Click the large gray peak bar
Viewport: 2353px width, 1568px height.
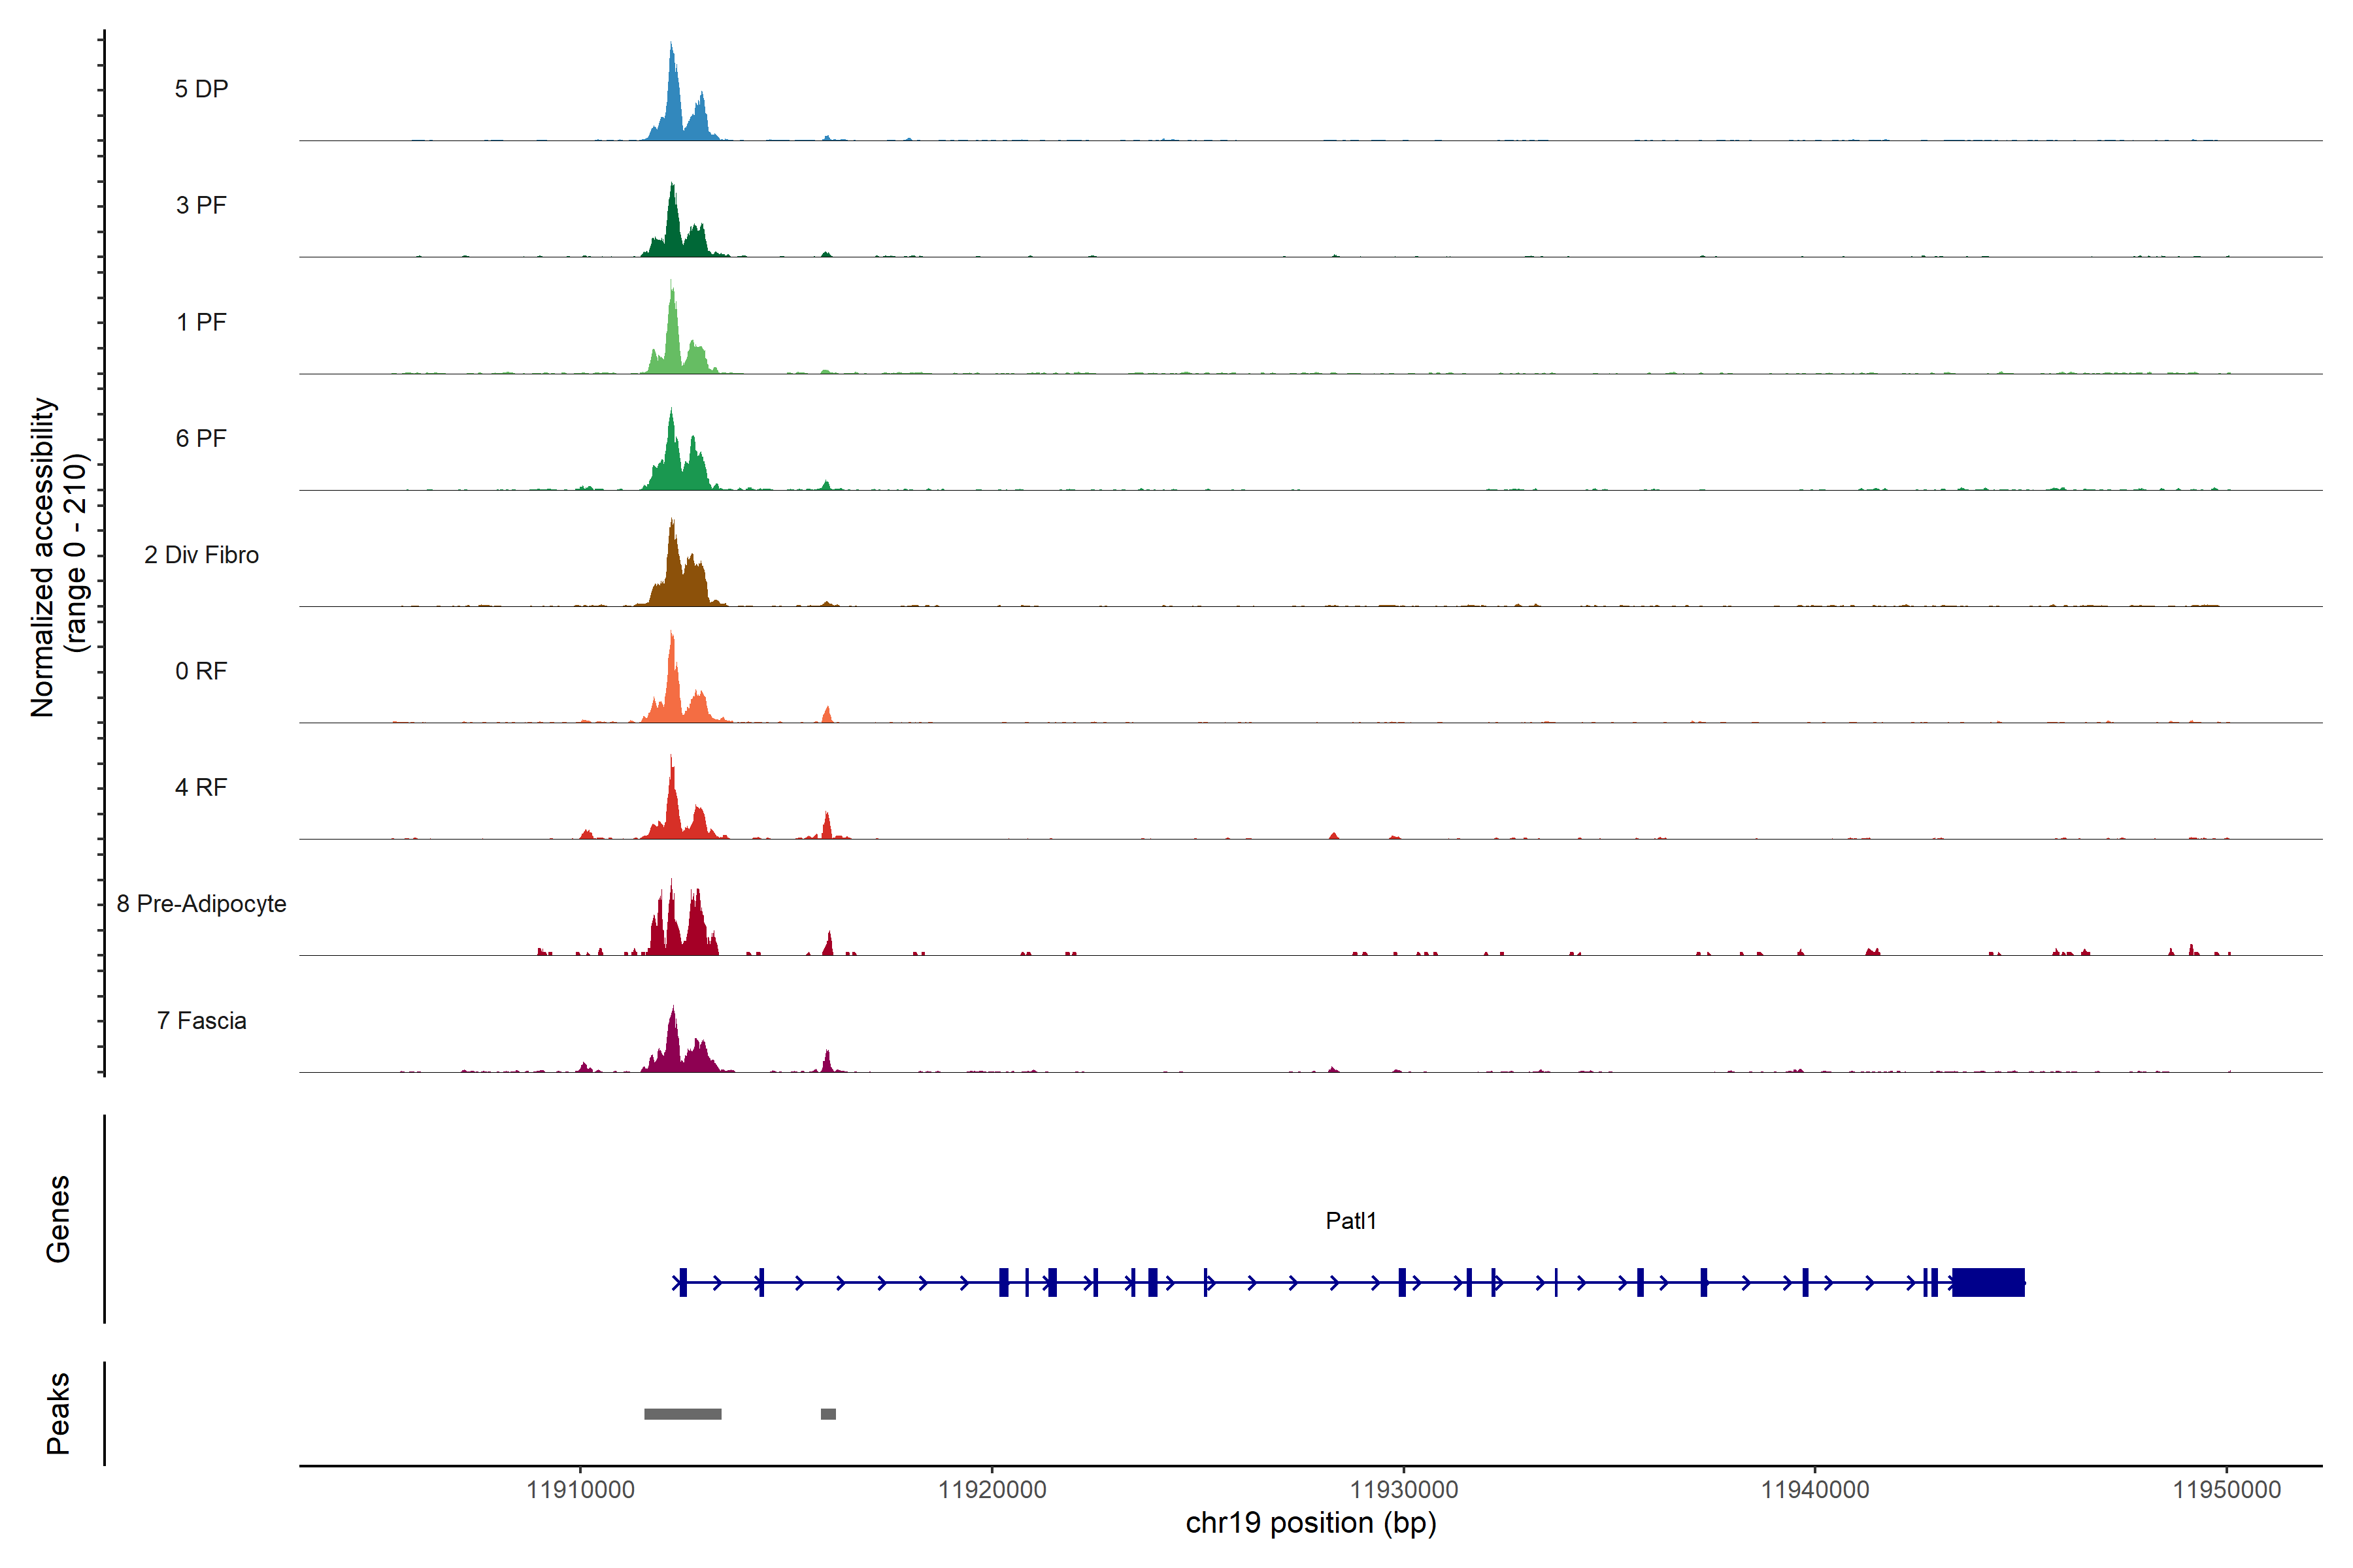pos(682,1414)
